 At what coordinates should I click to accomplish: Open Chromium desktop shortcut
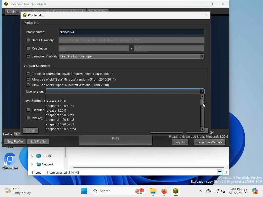pos(10,161)
